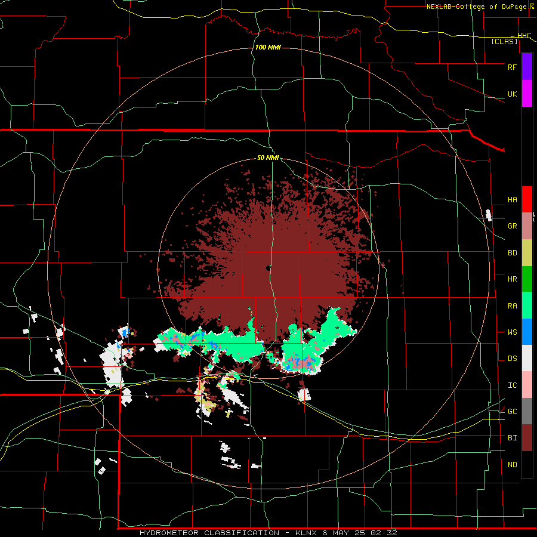
Task: Click the [CLAS] units label
Action: (504, 41)
